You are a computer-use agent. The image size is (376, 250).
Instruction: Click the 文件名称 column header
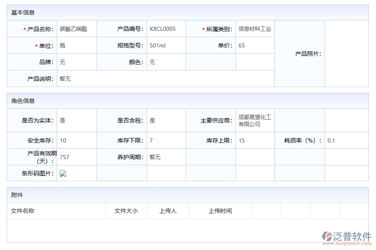(23, 211)
